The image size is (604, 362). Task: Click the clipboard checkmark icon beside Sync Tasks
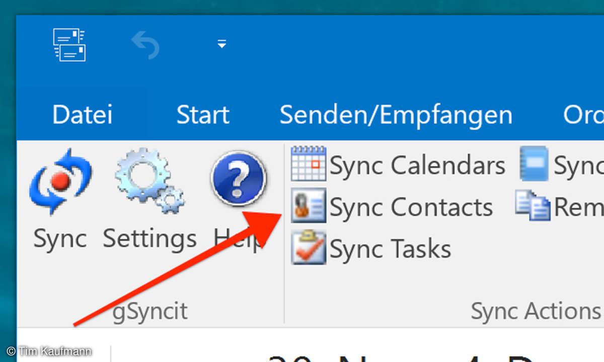(x=309, y=247)
